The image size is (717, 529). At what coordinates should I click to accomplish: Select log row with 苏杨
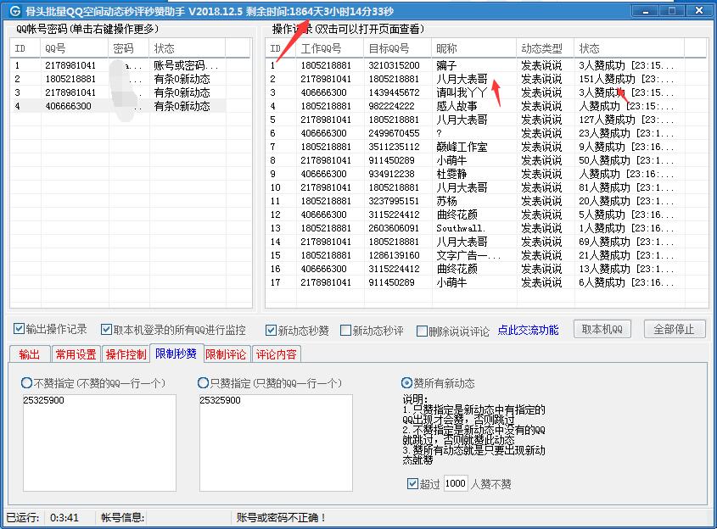click(475, 201)
